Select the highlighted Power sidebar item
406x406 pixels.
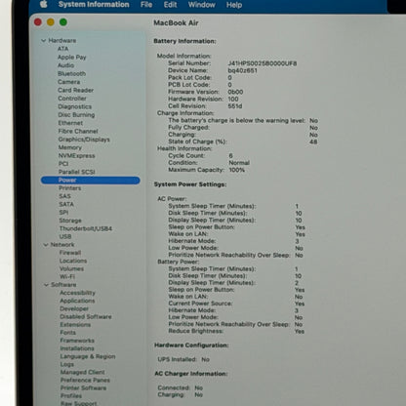pos(91,181)
